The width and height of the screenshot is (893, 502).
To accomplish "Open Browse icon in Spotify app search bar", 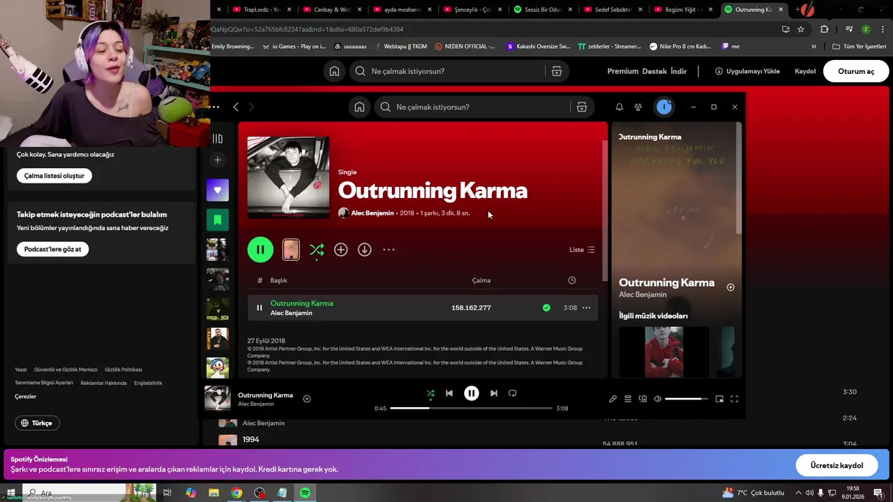I will pyautogui.click(x=581, y=107).
